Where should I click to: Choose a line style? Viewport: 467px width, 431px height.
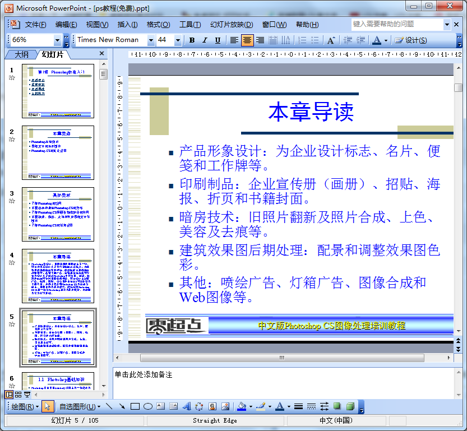(298, 406)
